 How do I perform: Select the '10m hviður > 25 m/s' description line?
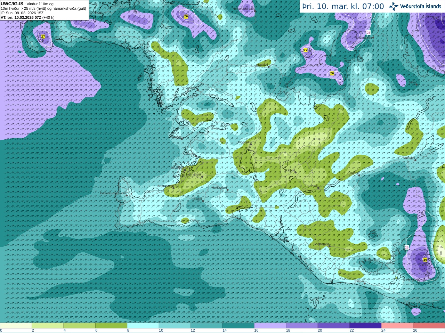click(x=43, y=8)
